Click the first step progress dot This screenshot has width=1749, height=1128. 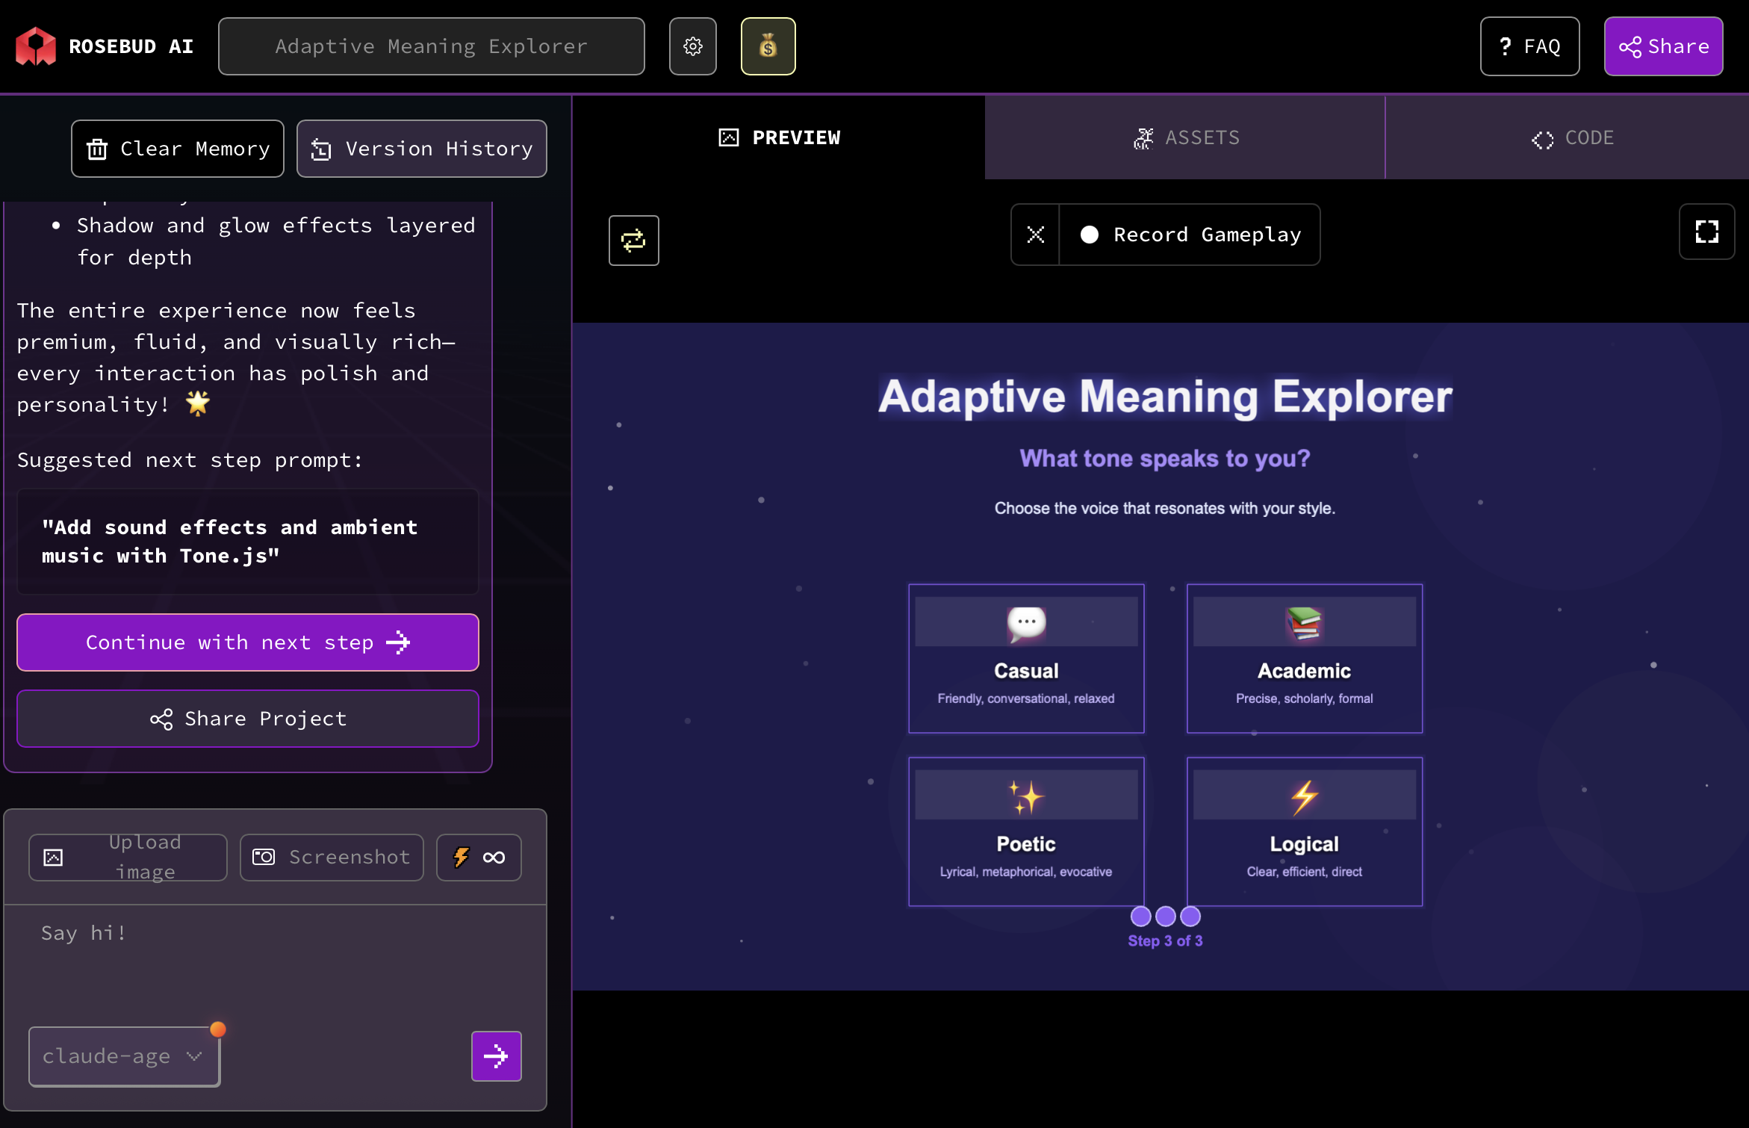[1140, 916]
